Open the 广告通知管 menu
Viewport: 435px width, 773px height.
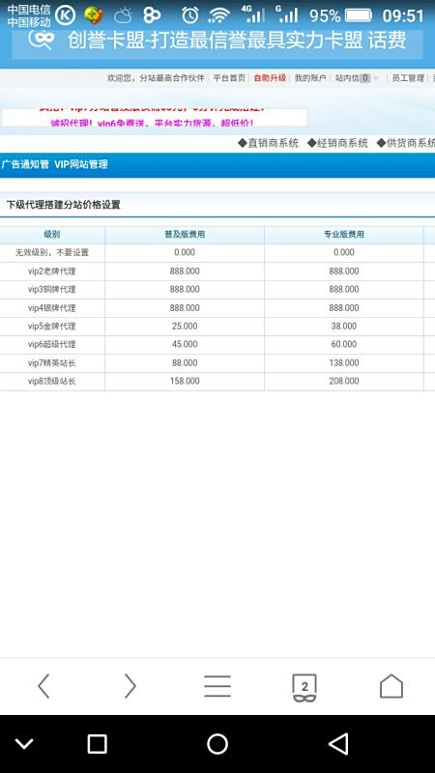(x=25, y=164)
